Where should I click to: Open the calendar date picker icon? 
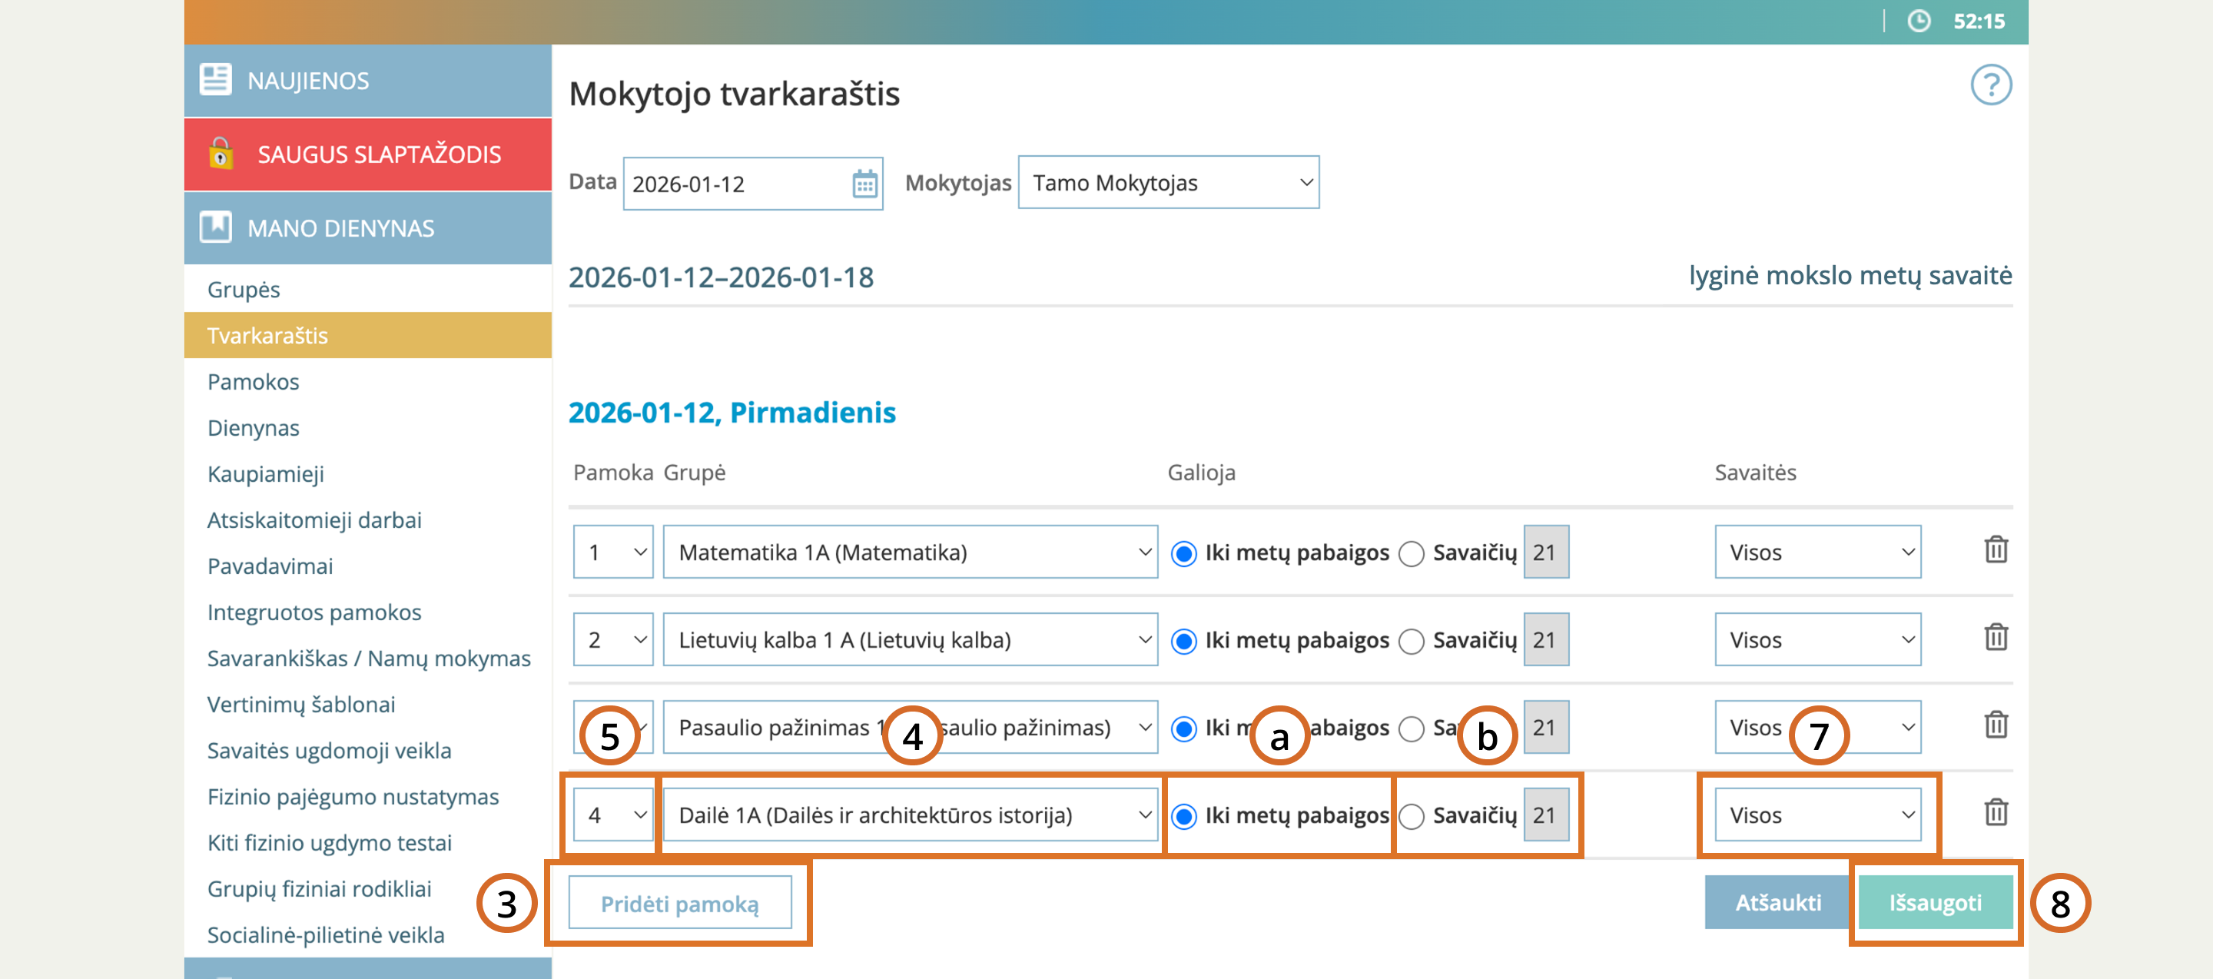tap(864, 184)
